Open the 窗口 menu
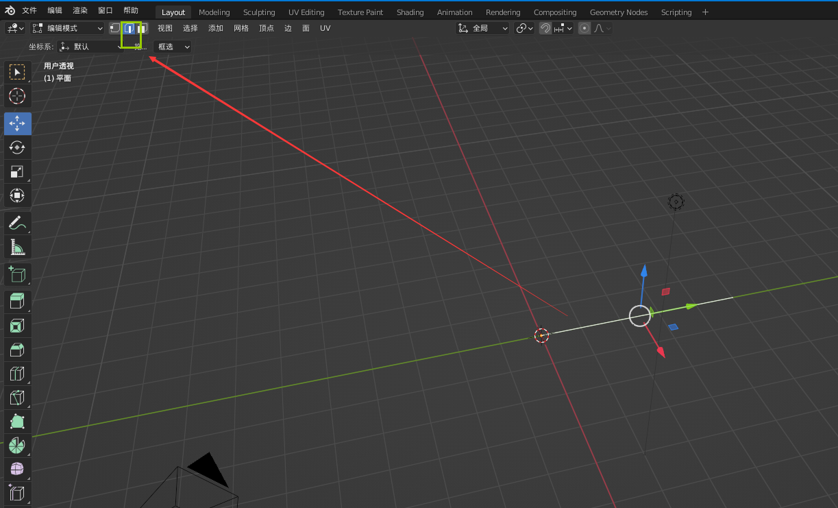838x508 pixels. coord(106,10)
